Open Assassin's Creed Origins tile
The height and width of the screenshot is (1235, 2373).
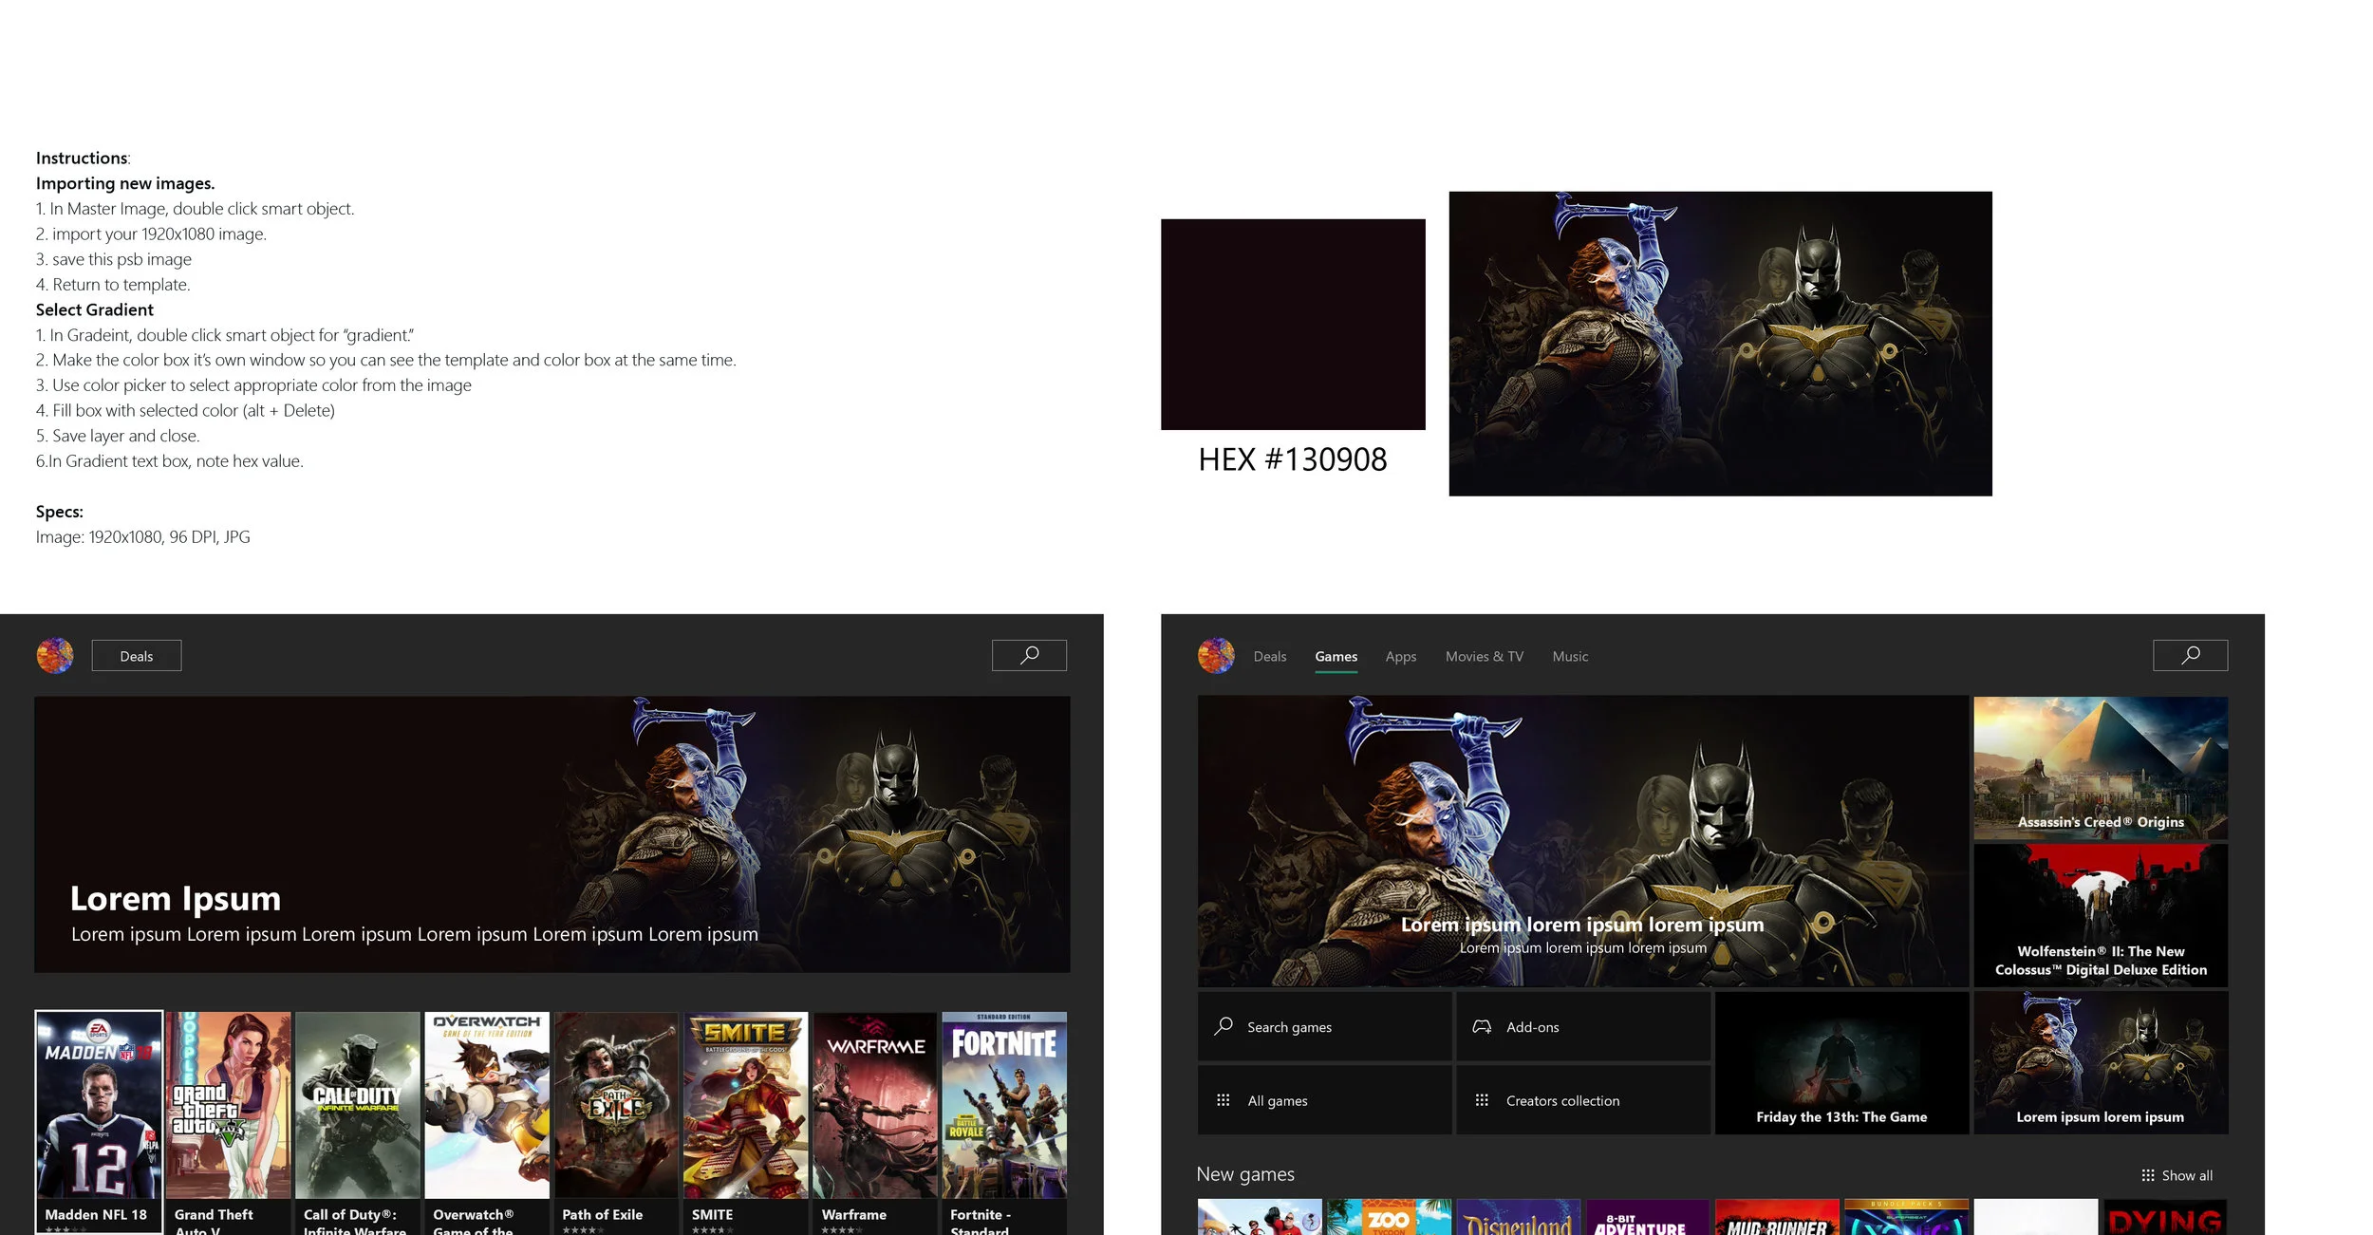[2101, 768]
